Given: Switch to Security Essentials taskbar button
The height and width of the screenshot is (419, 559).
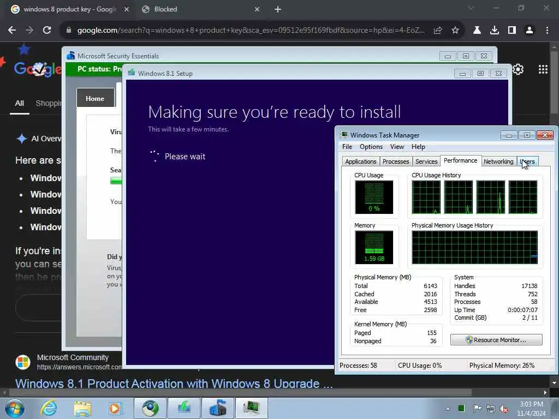Looking at the screenshot, I should 218,408.
